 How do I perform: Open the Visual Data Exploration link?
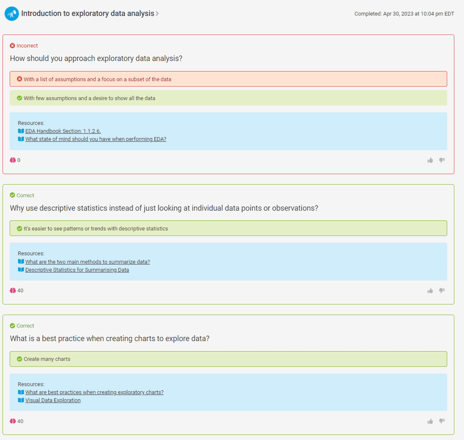(x=53, y=401)
